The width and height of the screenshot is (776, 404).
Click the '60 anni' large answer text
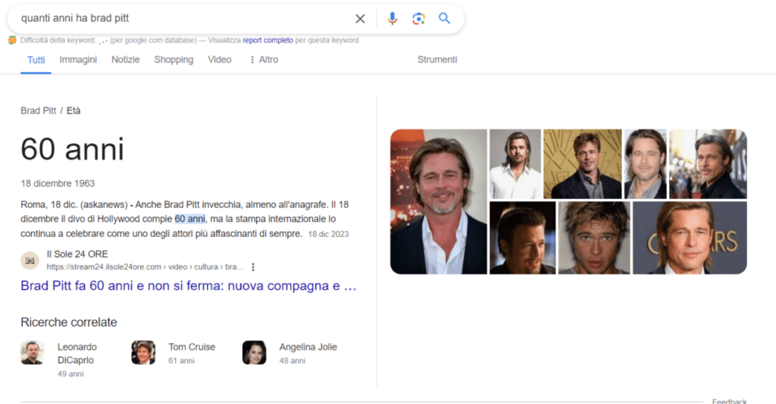coord(72,149)
